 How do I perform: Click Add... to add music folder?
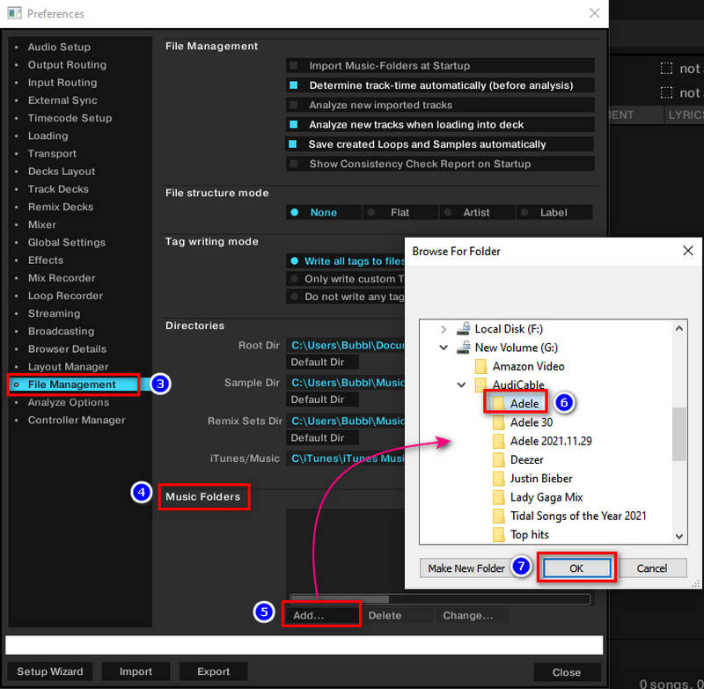[321, 615]
